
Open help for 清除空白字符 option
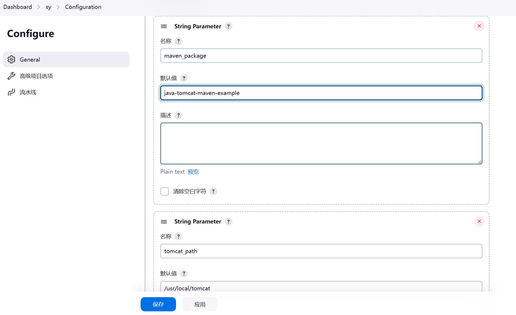pyautogui.click(x=213, y=191)
